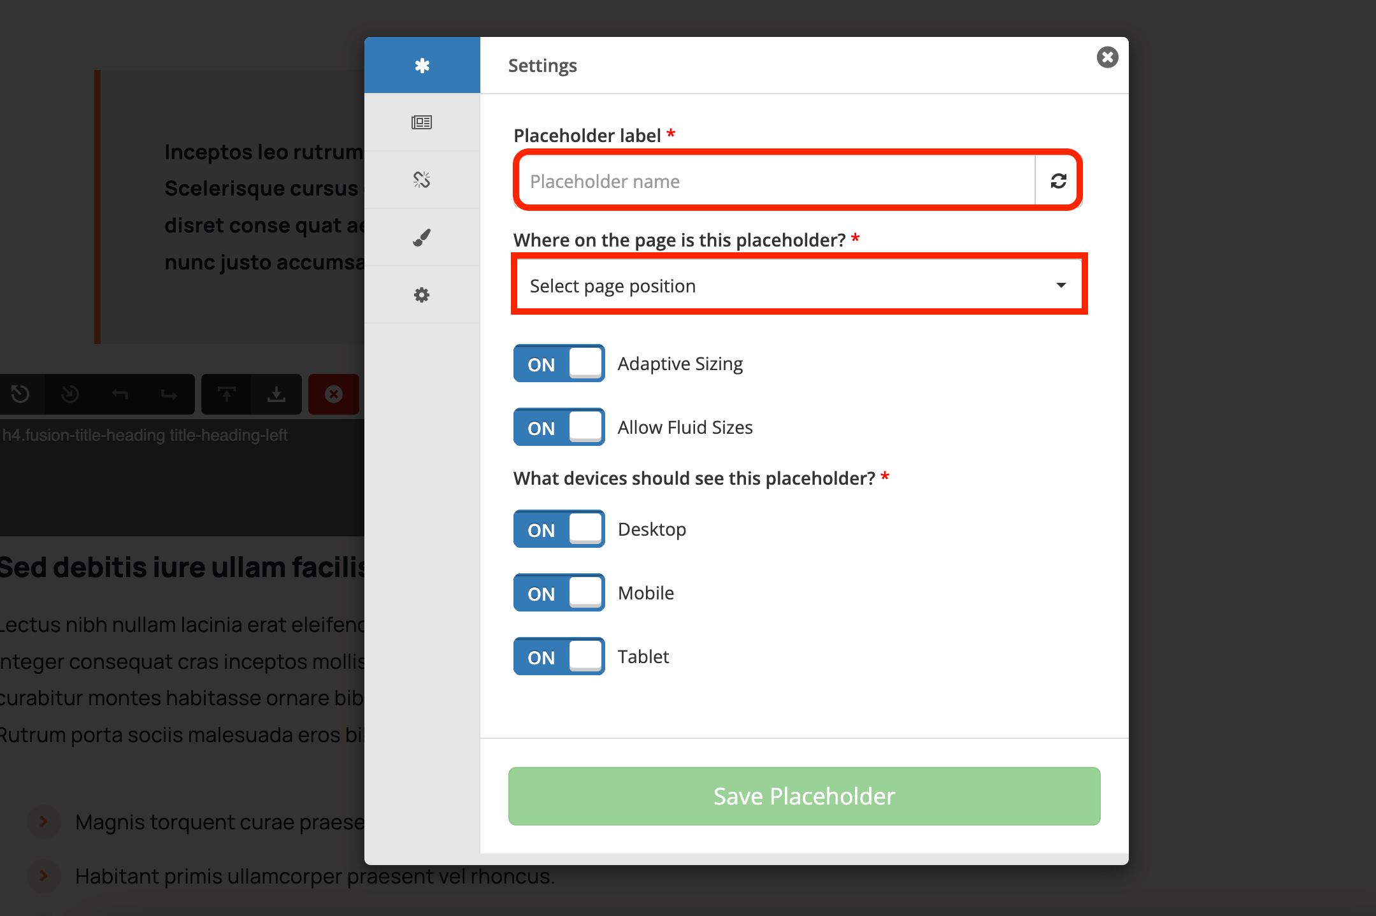Click the 'Habitant primis ullamcorper' list item

[x=315, y=877]
